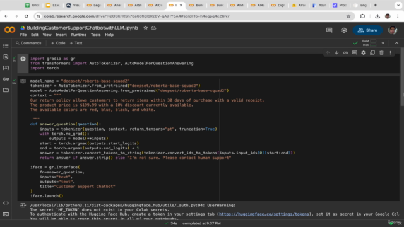This screenshot has width=404, height=227.
Task: Open browser extensions icon
Action: 362,16
